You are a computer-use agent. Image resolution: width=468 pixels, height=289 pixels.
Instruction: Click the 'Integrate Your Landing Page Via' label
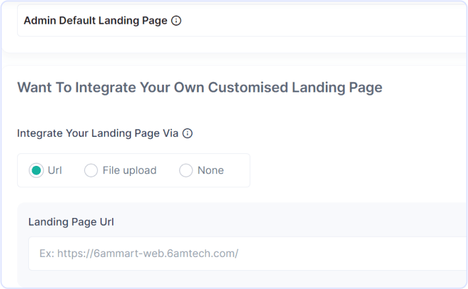click(98, 133)
